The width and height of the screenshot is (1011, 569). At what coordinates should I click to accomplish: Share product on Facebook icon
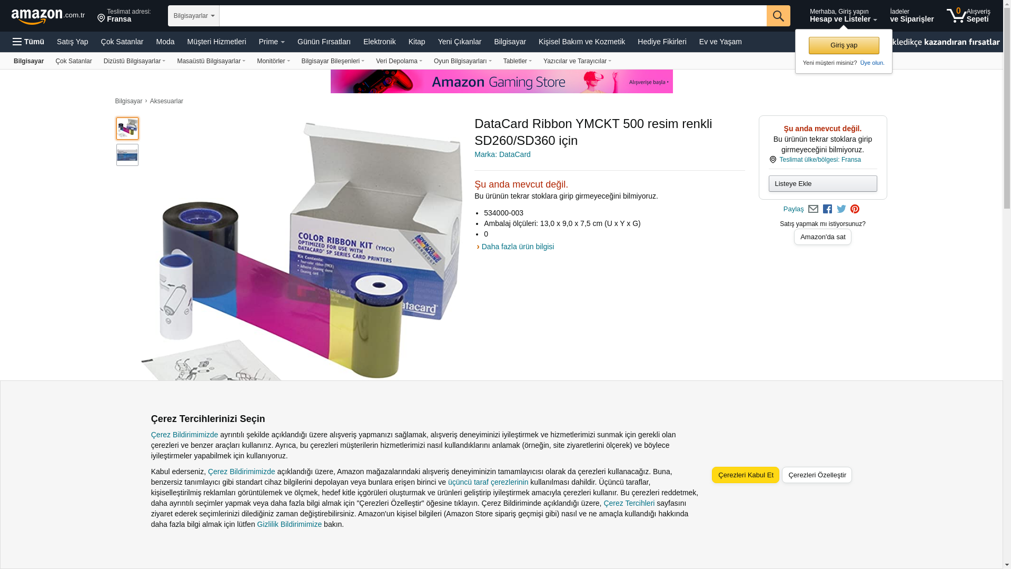(x=827, y=209)
